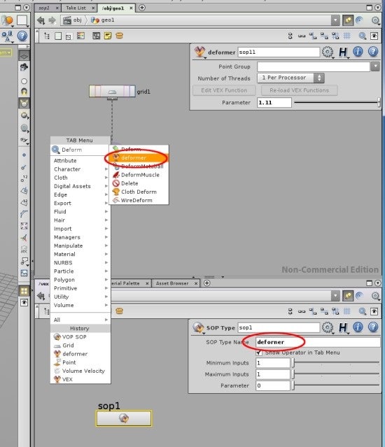Open the lower pane path dropdown arrow
The height and width of the screenshot is (447, 385).
pyautogui.click(x=335, y=296)
